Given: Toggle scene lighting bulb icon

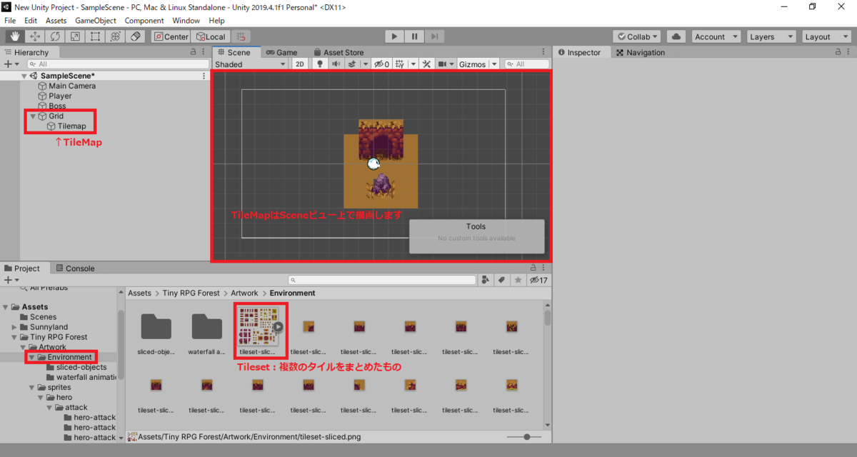Looking at the screenshot, I should point(320,64).
